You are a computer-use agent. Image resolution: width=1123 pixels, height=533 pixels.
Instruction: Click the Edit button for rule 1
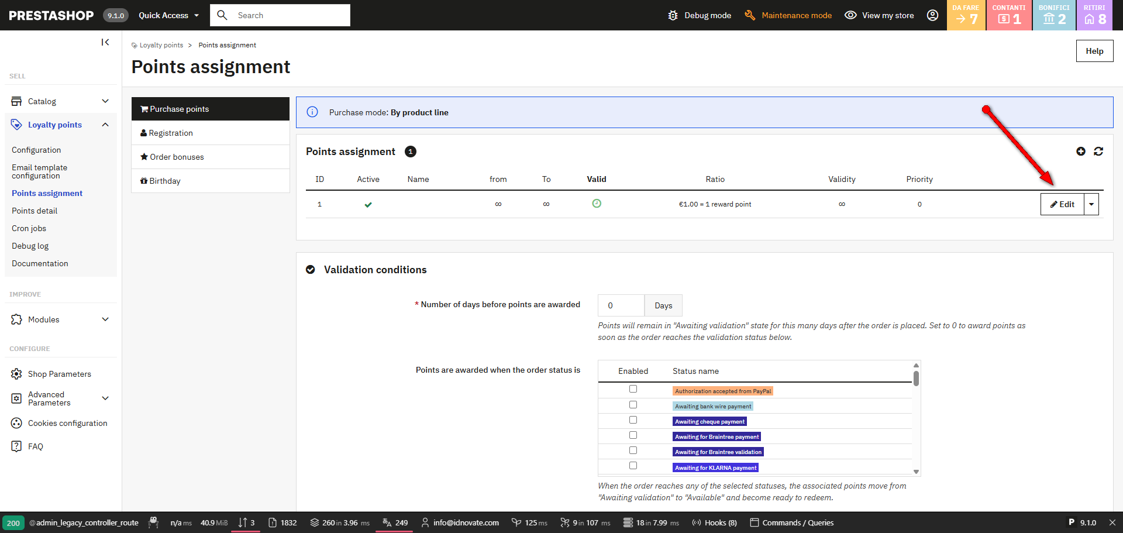click(x=1062, y=204)
